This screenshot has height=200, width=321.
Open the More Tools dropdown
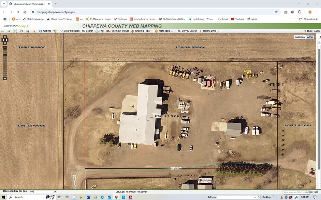[x=165, y=31]
